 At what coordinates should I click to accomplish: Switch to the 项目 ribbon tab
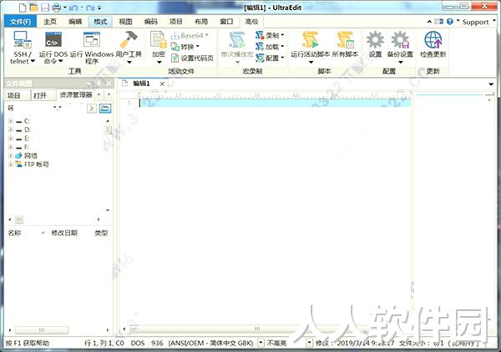[175, 22]
